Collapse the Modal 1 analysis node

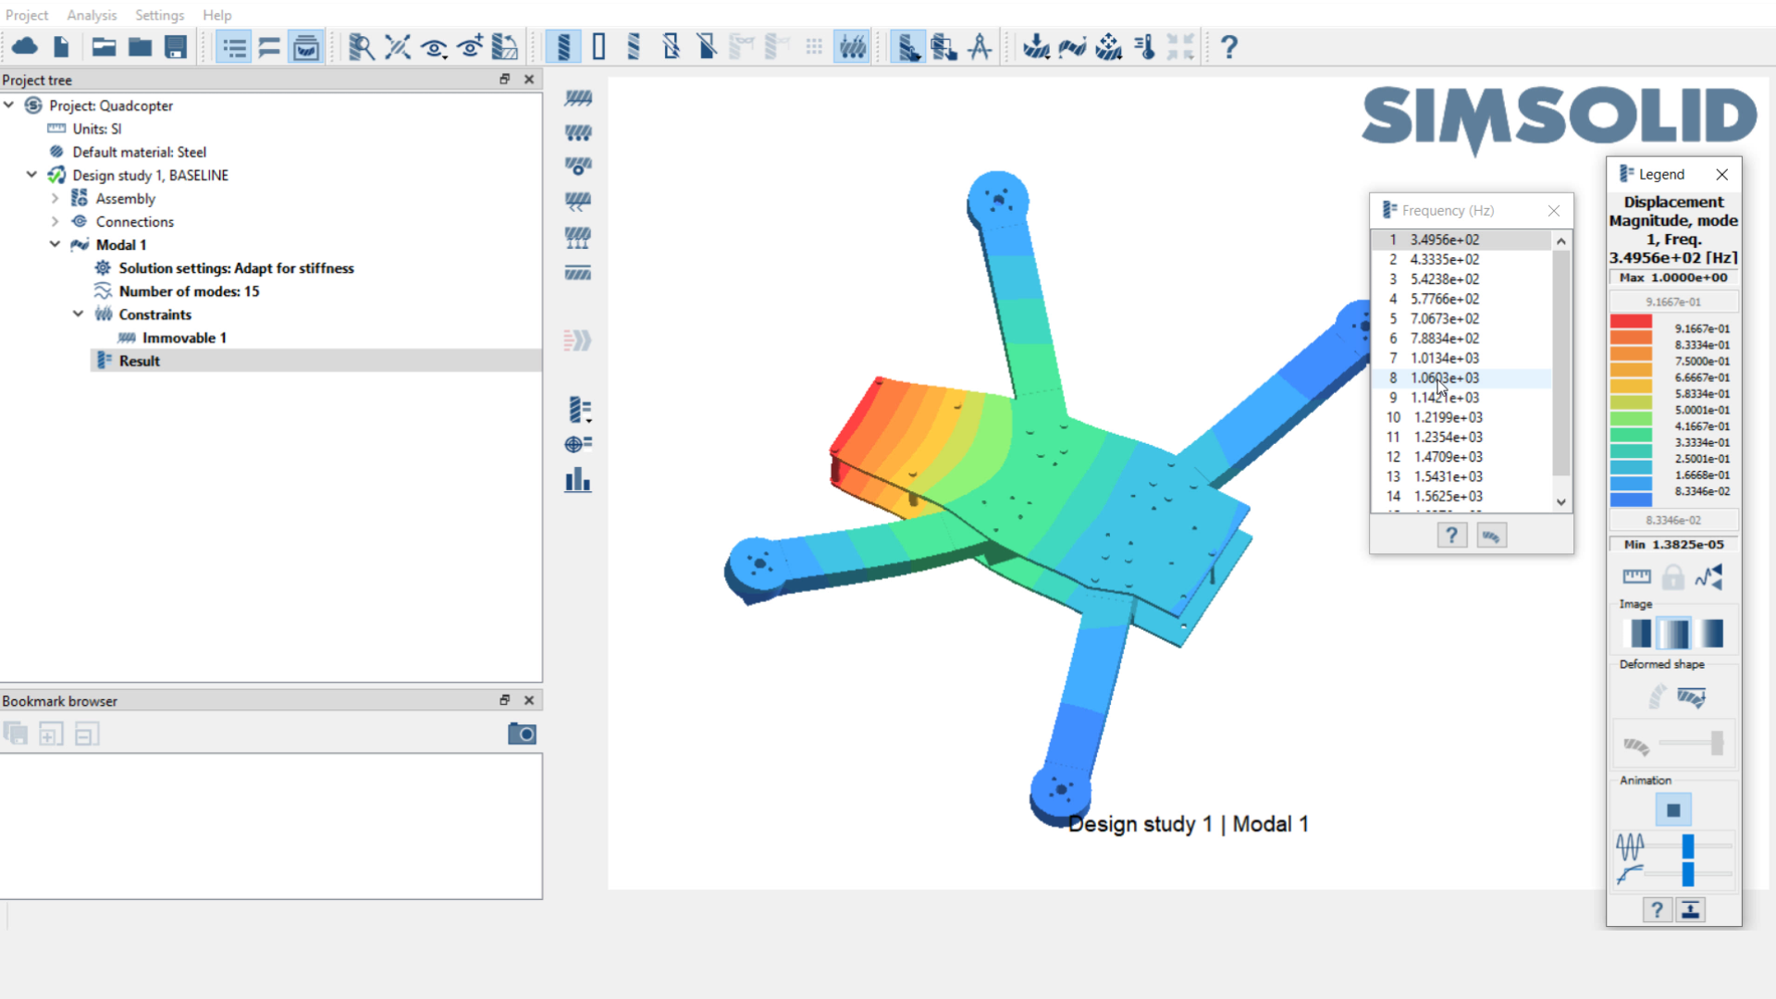coord(55,244)
